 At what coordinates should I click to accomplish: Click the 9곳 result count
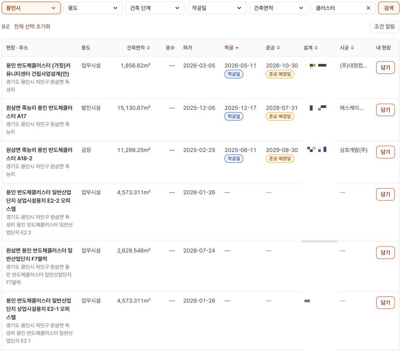[x=6, y=27]
